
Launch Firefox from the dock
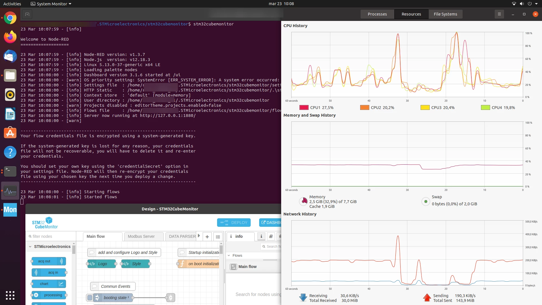click(x=10, y=37)
